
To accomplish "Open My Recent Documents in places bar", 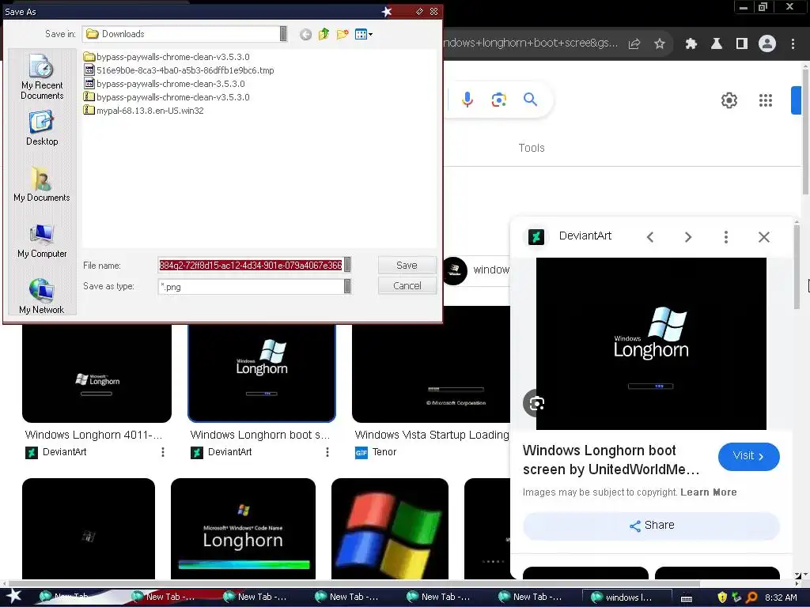I will click(x=42, y=77).
